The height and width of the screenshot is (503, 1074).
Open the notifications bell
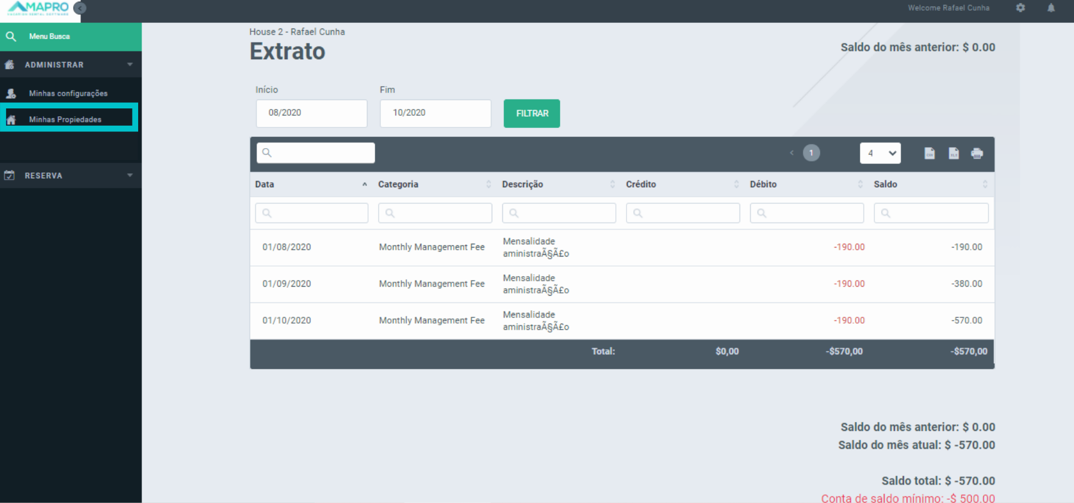point(1051,8)
